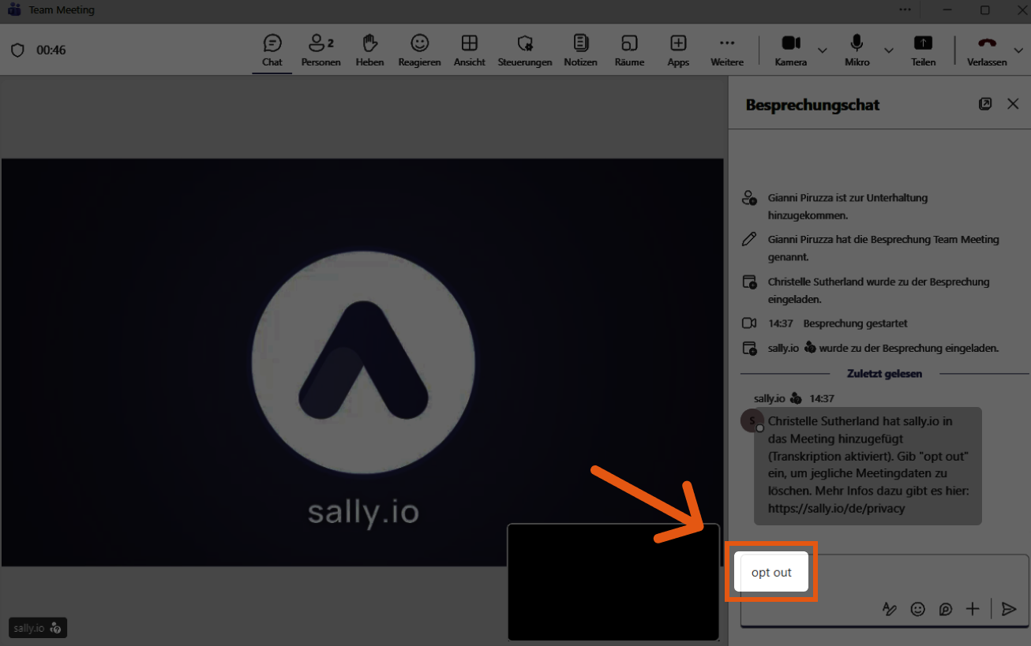
Task: Expand microphone options dropdown arrow
Action: [x=889, y=50]
